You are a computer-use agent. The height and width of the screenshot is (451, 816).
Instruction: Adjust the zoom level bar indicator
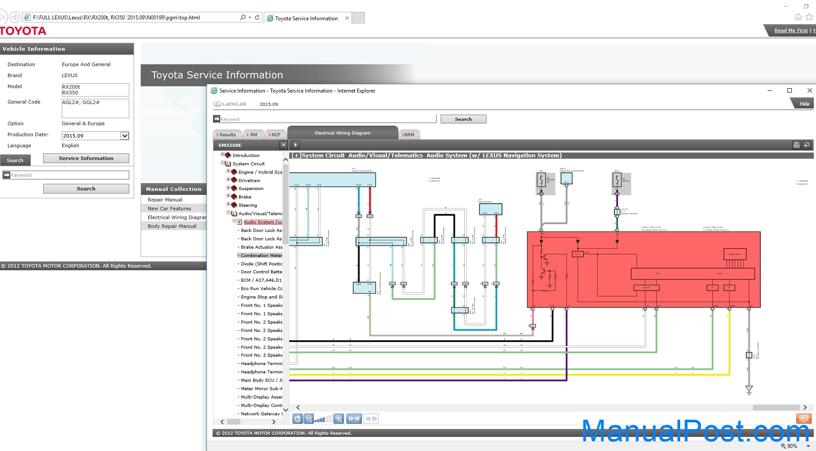point(323,419)
